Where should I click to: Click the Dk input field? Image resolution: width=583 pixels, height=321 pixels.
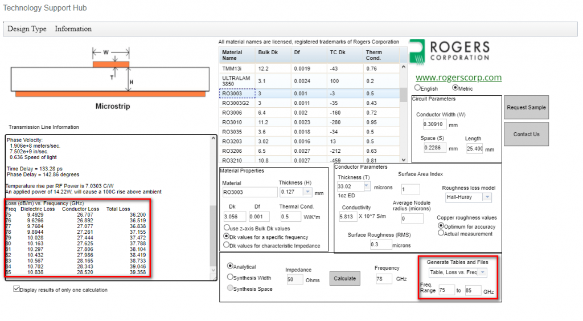point(234,216)
